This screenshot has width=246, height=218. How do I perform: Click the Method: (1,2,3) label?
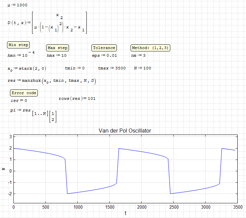click(150, 48)
